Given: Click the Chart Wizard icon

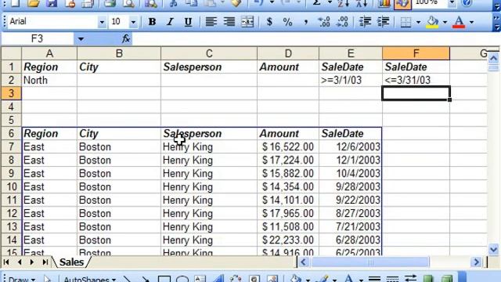Looking at the screenshot, I should [x=384, y=3].
